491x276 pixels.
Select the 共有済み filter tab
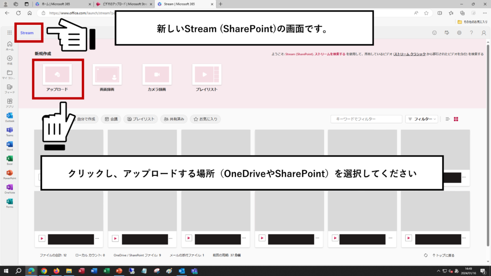174,119
